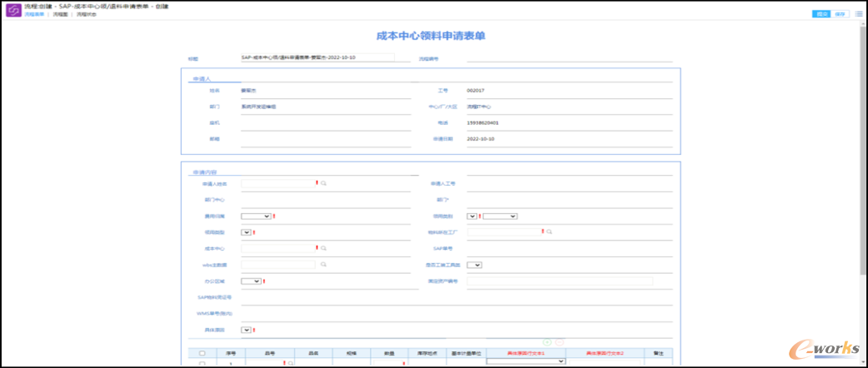Click the 申请日期 value 2022-10-10
Viewport: 868px width, 368px height.
[481, 139]
